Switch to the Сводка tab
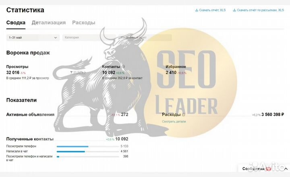The image size is (290, 177). (16, 23)
